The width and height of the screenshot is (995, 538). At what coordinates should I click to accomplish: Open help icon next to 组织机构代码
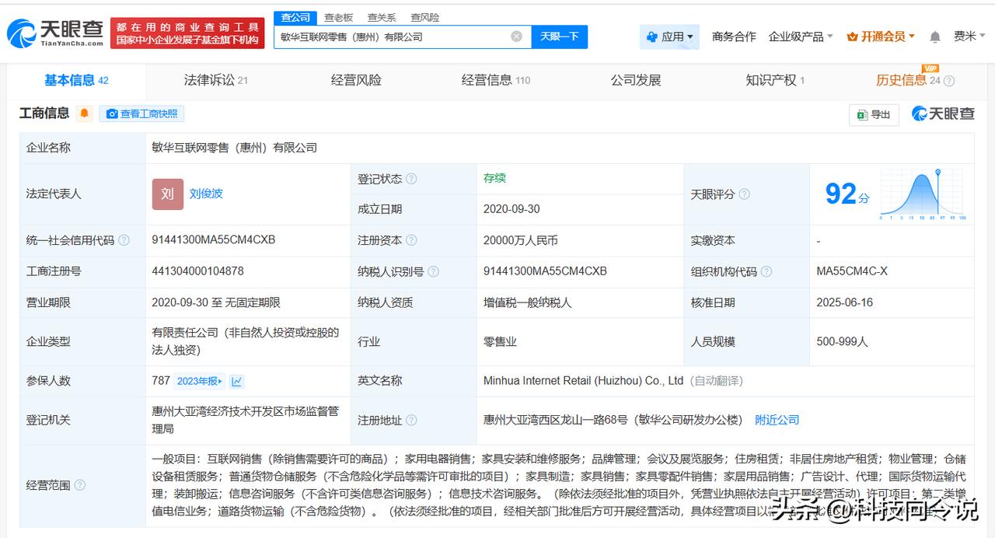766,272
